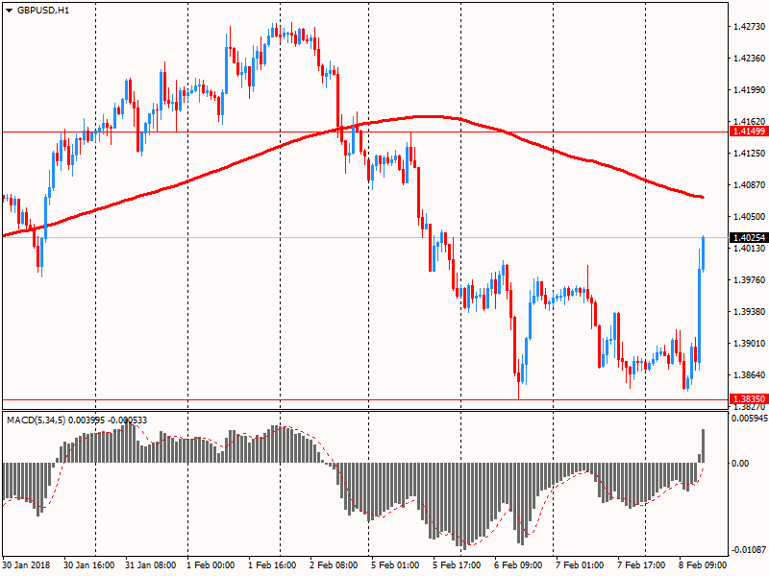Click MACD scale value -0.01087

coord(750,549)
